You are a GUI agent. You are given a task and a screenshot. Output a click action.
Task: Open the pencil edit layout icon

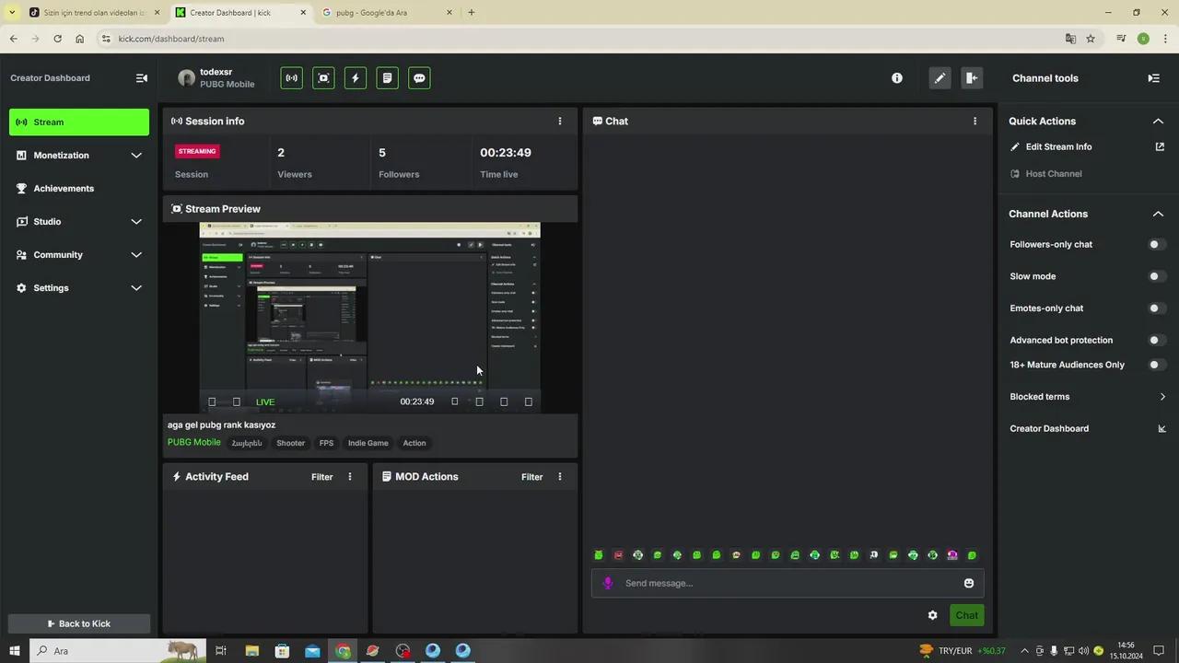940,78
